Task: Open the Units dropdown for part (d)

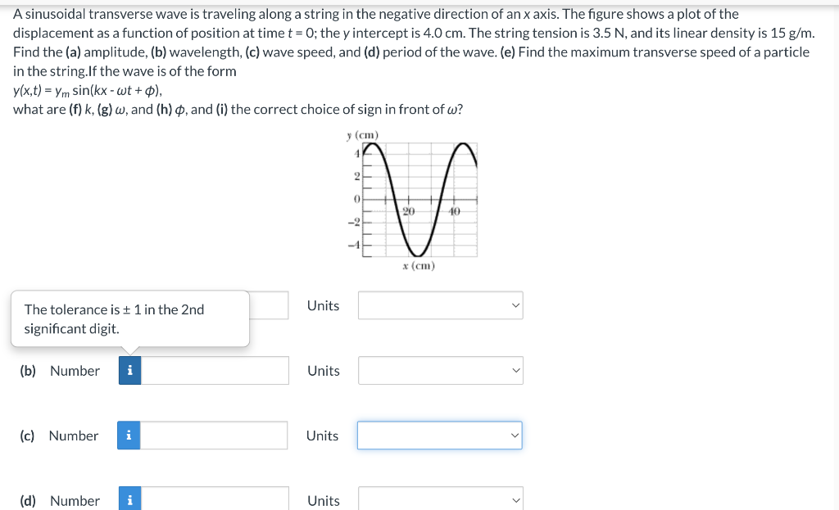Action: (x=440, y=499)
